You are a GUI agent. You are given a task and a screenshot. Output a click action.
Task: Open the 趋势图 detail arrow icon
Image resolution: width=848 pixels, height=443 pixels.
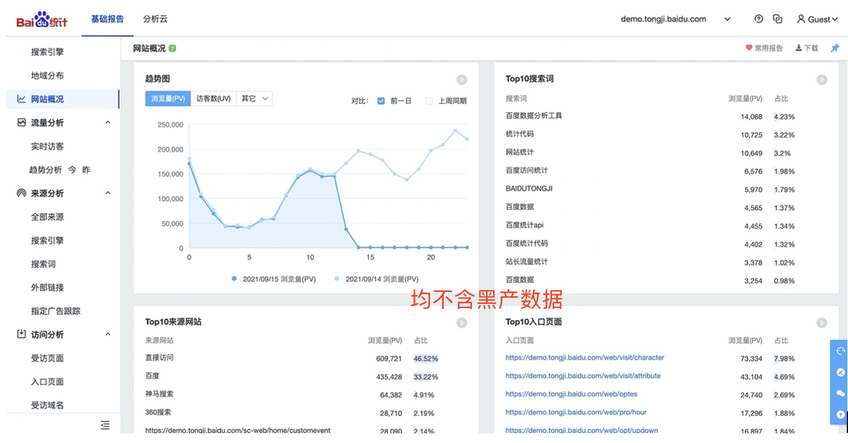462,79
